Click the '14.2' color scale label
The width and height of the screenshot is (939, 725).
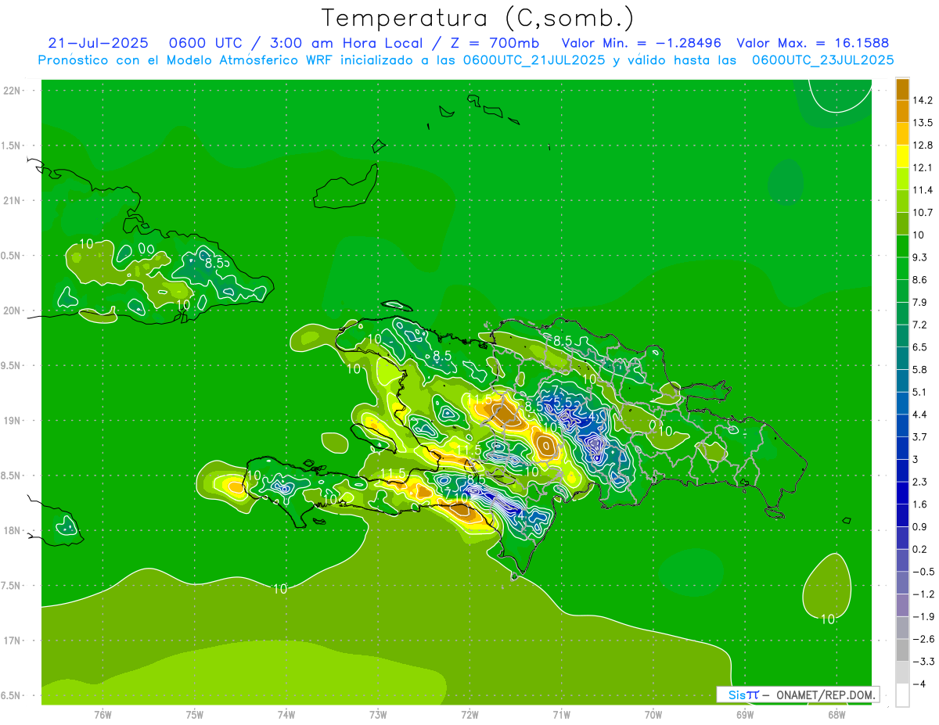(x=924, y=100)
